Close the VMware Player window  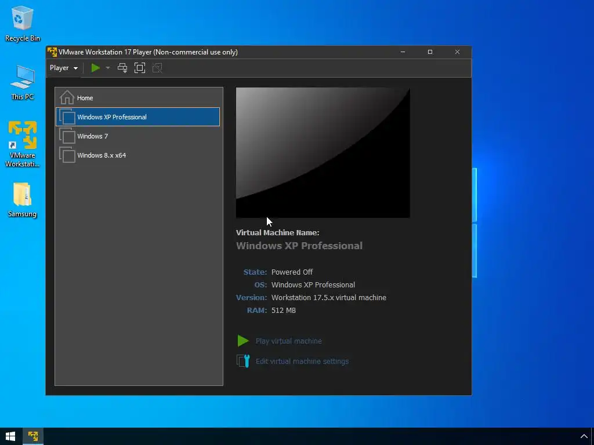point(457,52)
